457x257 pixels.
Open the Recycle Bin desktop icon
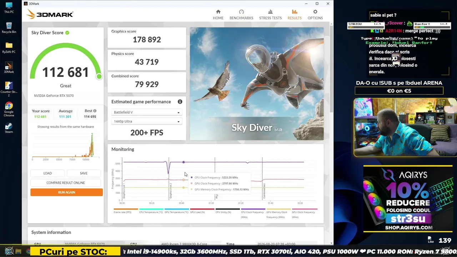[9, 27]
